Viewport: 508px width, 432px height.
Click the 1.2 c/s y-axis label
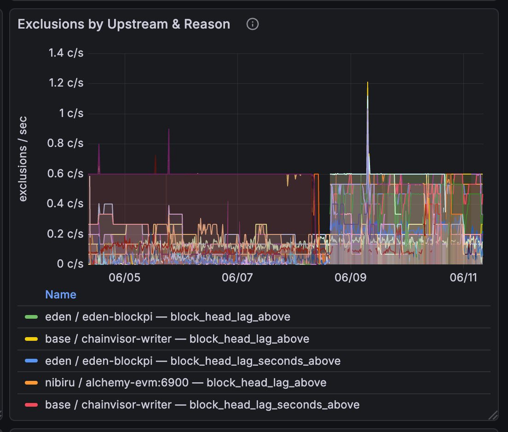coord(66,83)
